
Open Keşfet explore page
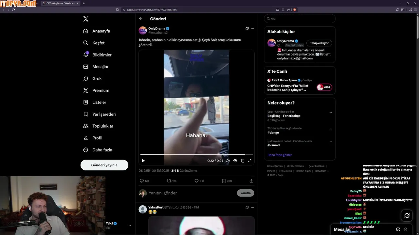pyautogui.click(x=94, y=43)
